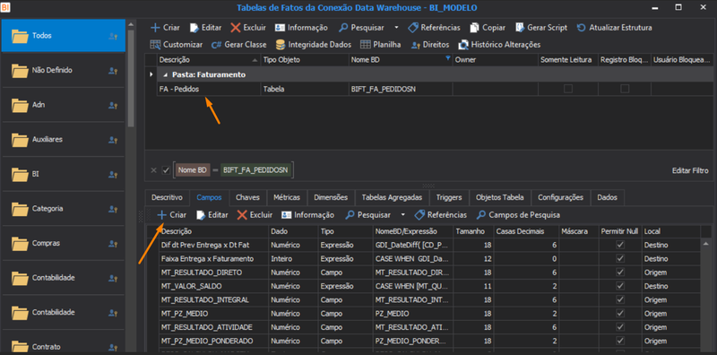Click Customizar in the top toolbar
This screenshot has height=355, width=717.
pos(176,45)
